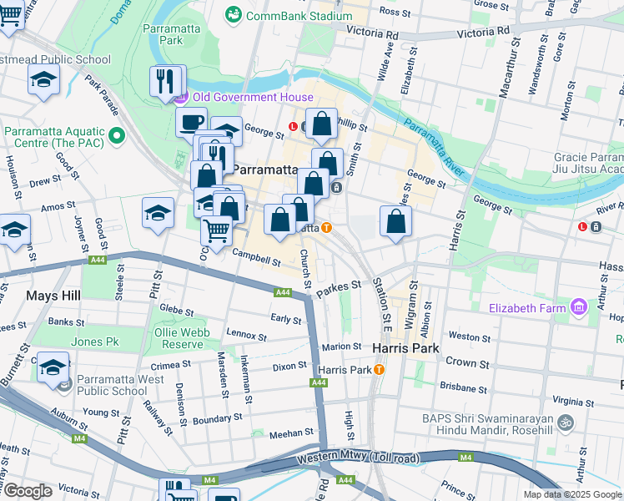Click the Google logo

[x=28, y=492]
